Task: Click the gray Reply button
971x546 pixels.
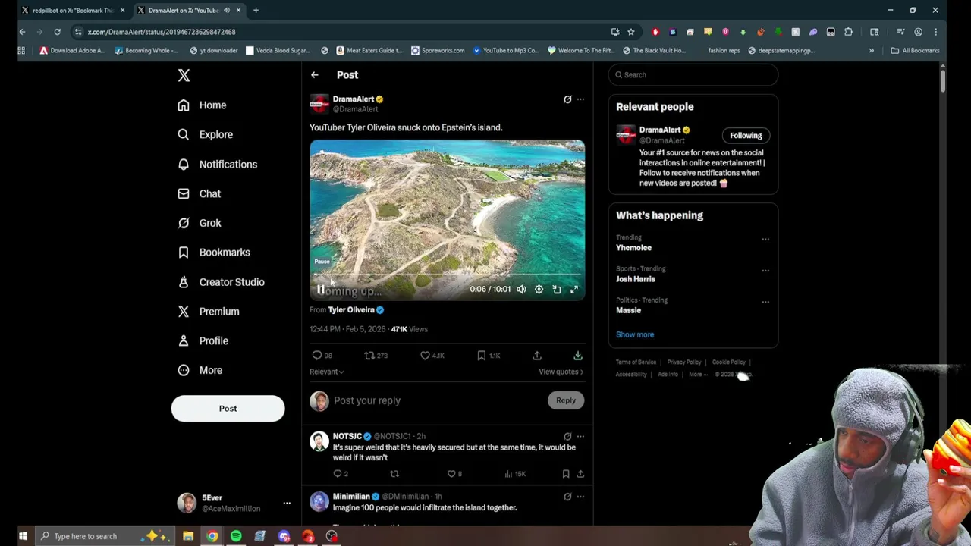Action: click(566, 400)
